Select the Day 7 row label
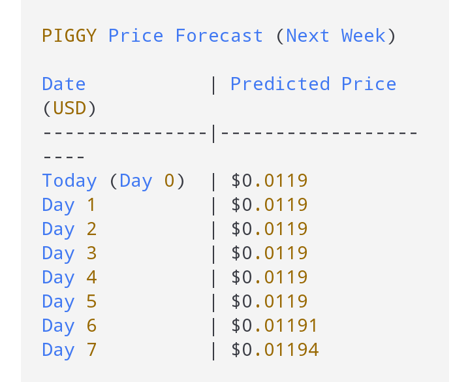The width and height of the screenshot is (470, 382). click(x=69, y=350)
